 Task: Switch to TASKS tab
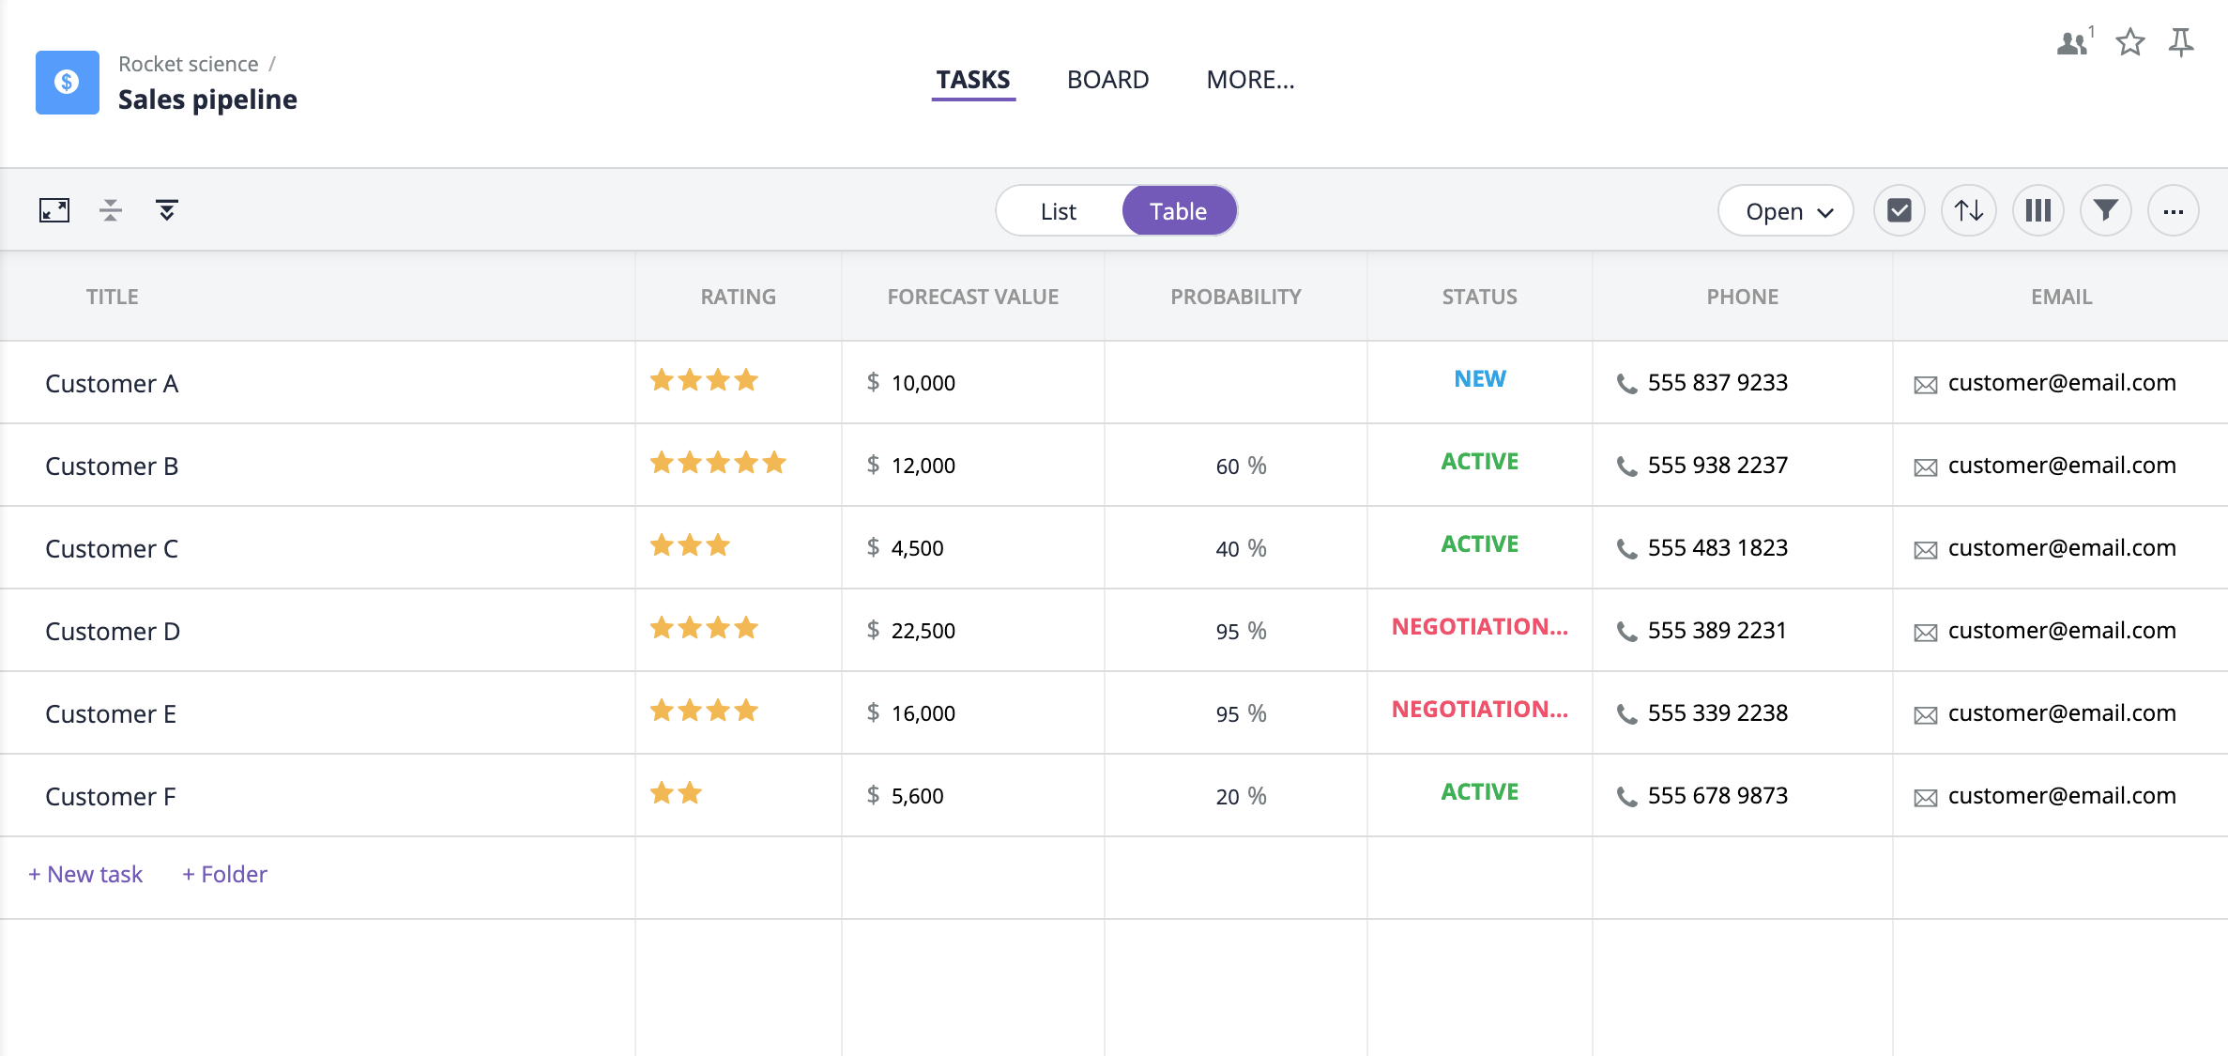coord(973,80)
